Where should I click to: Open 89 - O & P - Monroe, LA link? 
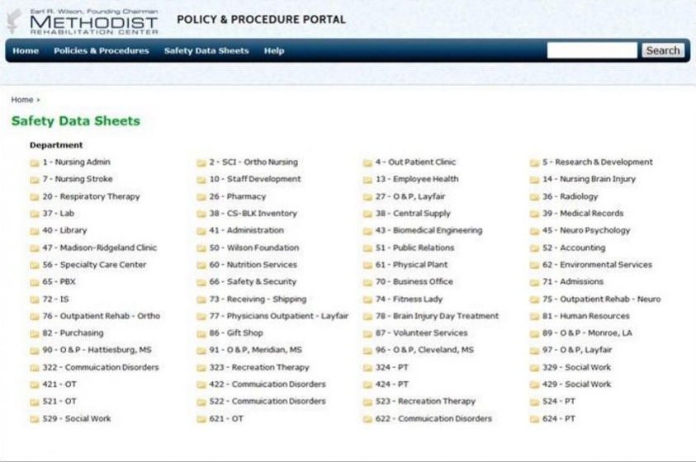tap(587, 333)
